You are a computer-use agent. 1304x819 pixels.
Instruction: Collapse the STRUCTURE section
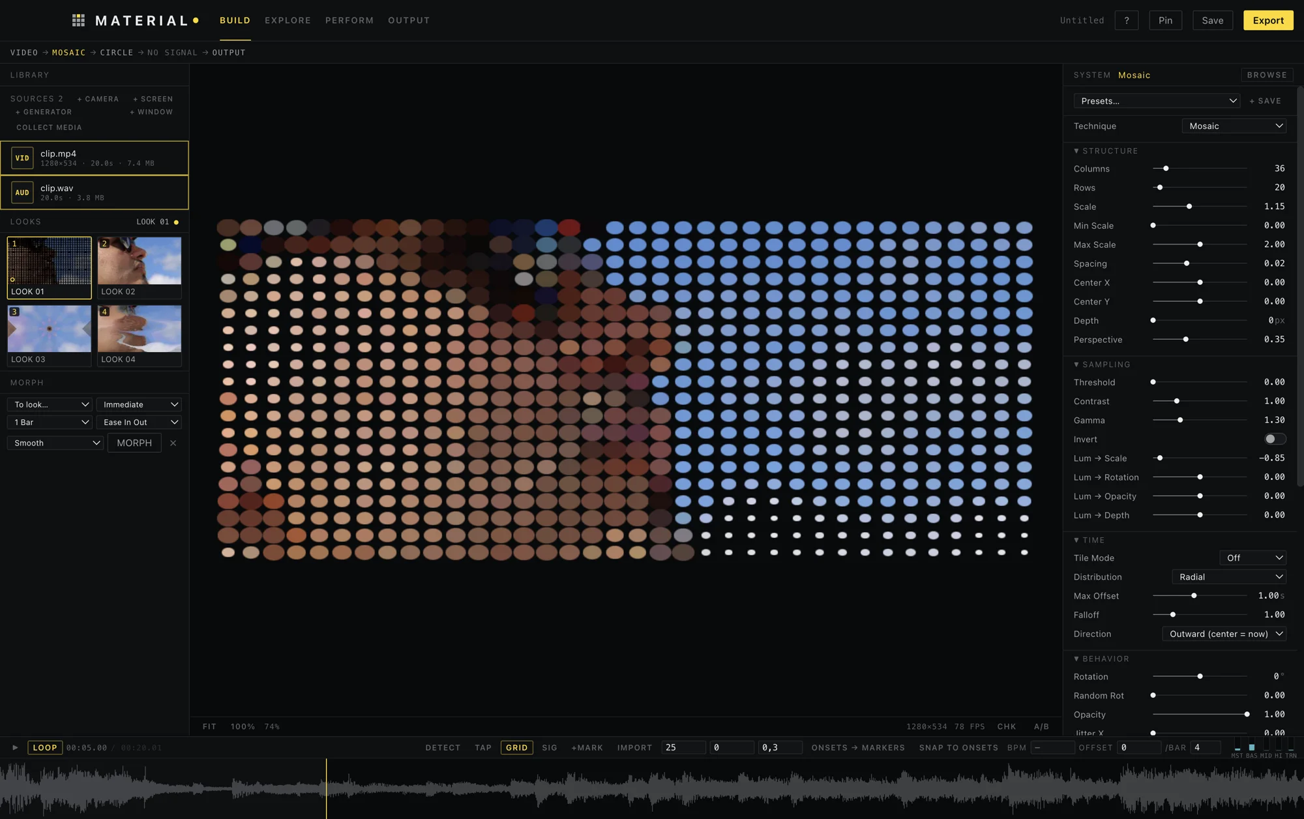(1106, 151)
